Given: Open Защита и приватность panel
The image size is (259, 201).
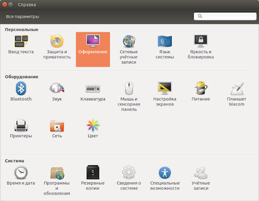Looking at the screenshot, I should [57, 47].
